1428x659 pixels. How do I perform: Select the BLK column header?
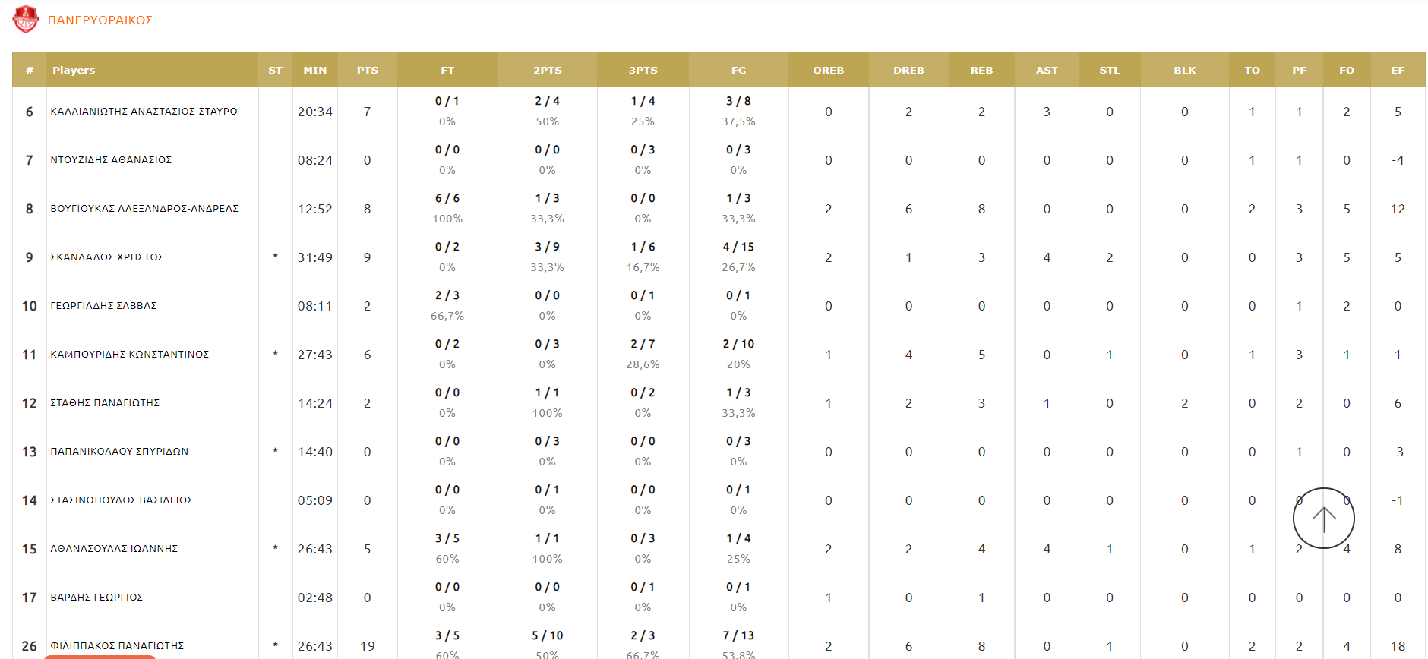1184,70
